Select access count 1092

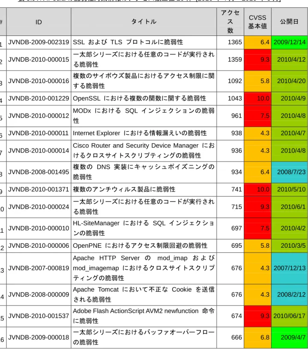pos(230,81)
